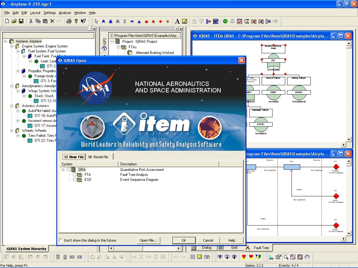This screenshot has height=268, width=358.
Task: Click the hand Pan tool in bottom toolbar
Action: [x=307, y=257]
